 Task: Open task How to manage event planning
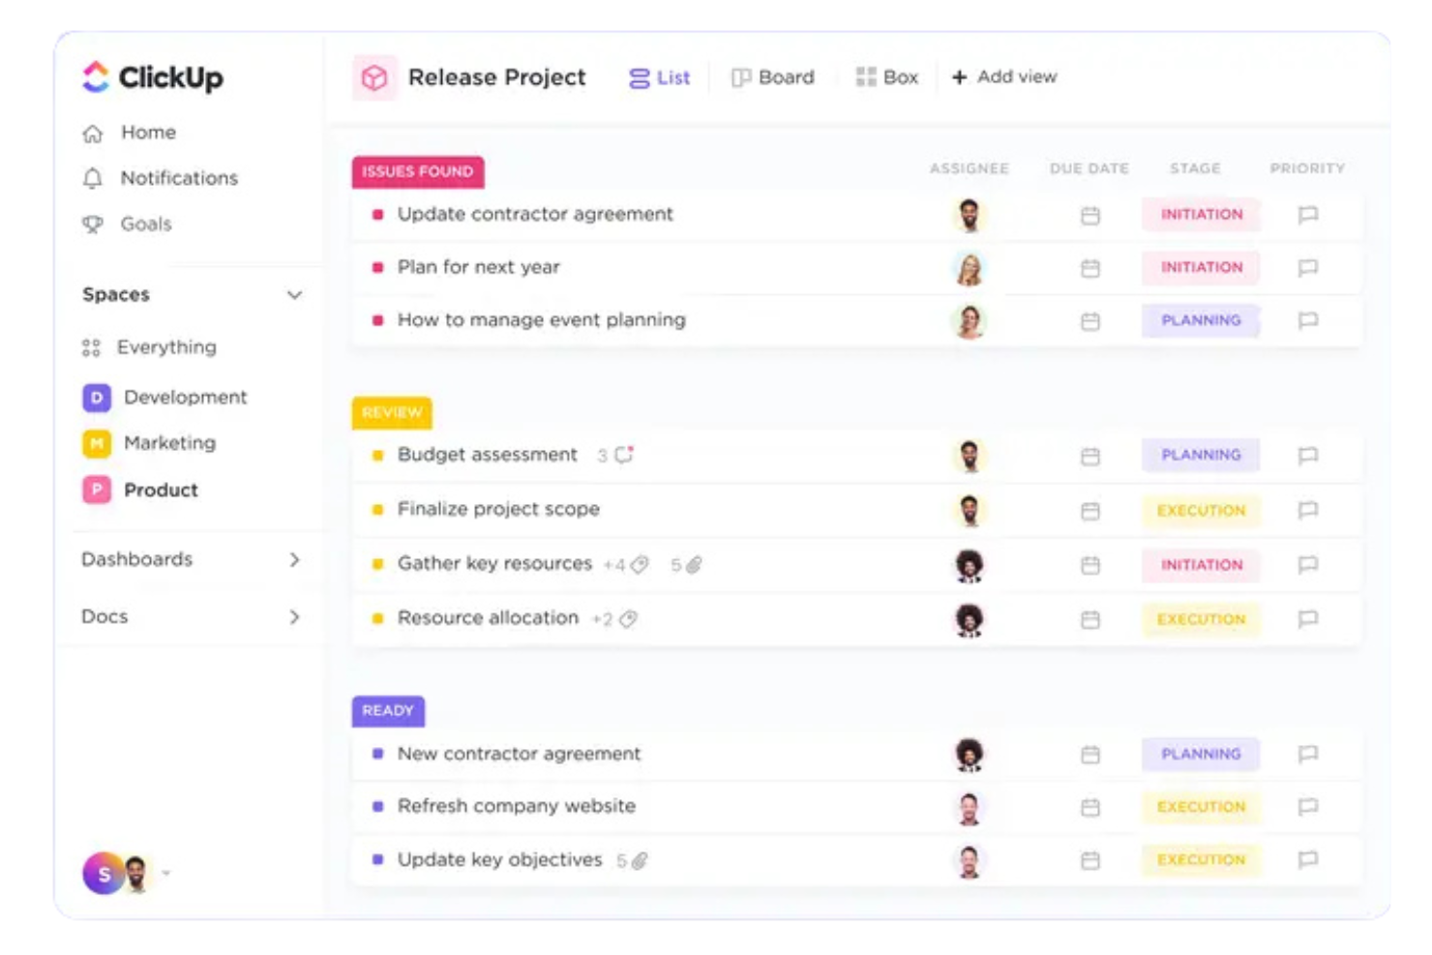[x=542, y=320]
